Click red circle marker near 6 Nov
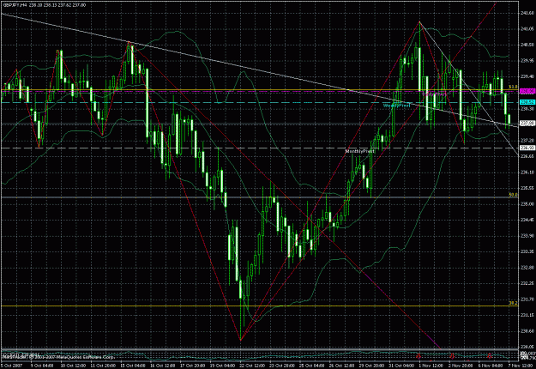 489,356
